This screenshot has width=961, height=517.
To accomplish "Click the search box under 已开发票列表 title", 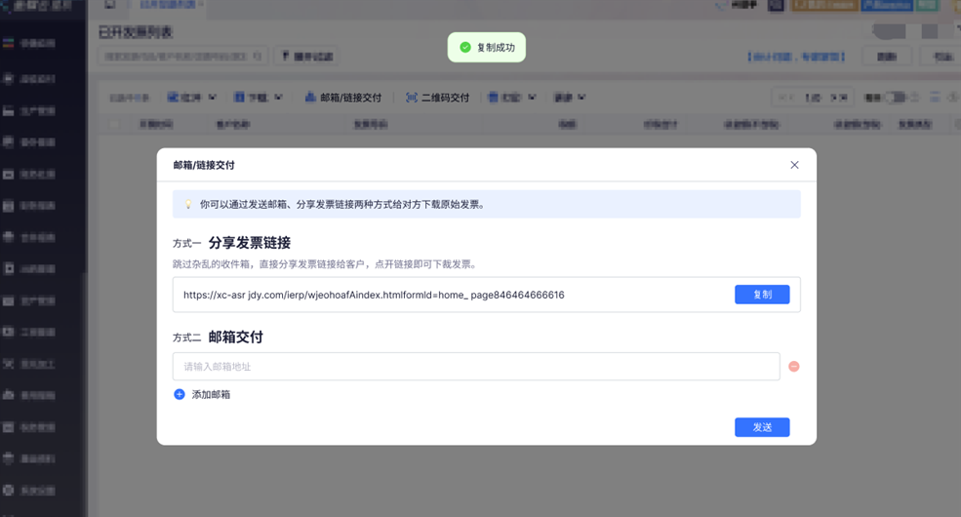I will [182, 57].
